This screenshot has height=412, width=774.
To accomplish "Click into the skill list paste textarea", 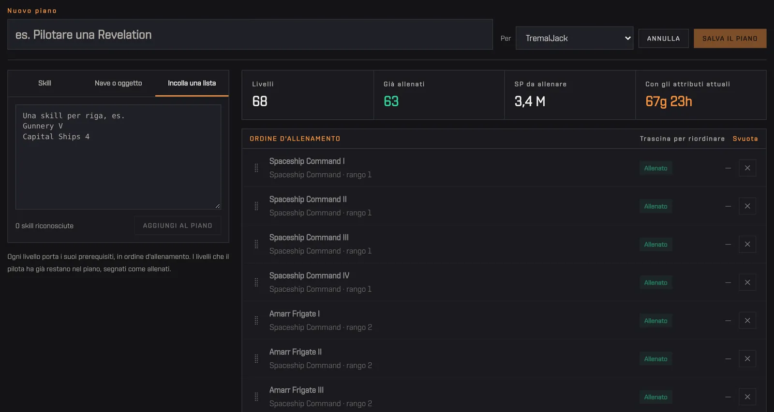I will (x=119, y=157).
